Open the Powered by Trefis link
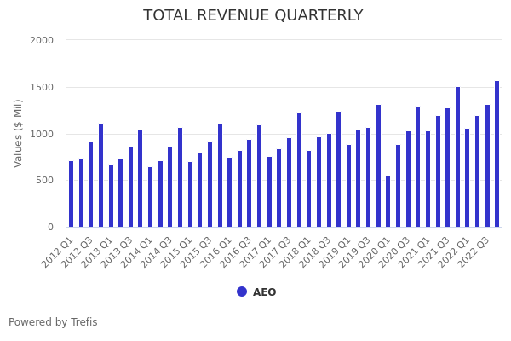 (x=53, y=322)
